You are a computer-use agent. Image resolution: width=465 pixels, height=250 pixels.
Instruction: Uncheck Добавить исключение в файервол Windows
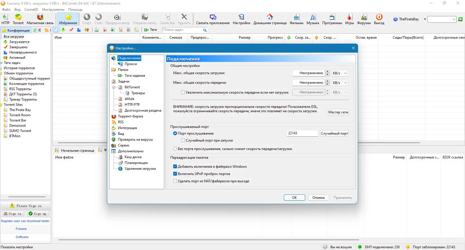tap(175, 167)
